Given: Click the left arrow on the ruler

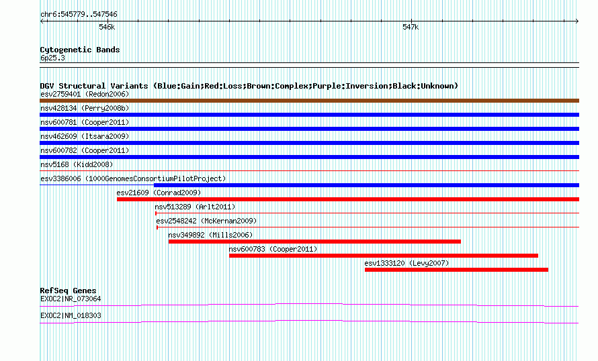Looking at the screenshot, I should [x=42, y=21].
